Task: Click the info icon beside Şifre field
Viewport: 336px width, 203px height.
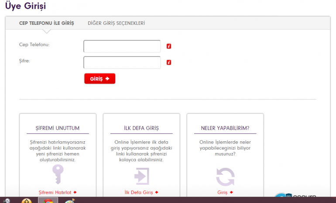Action: pos(169,63)
